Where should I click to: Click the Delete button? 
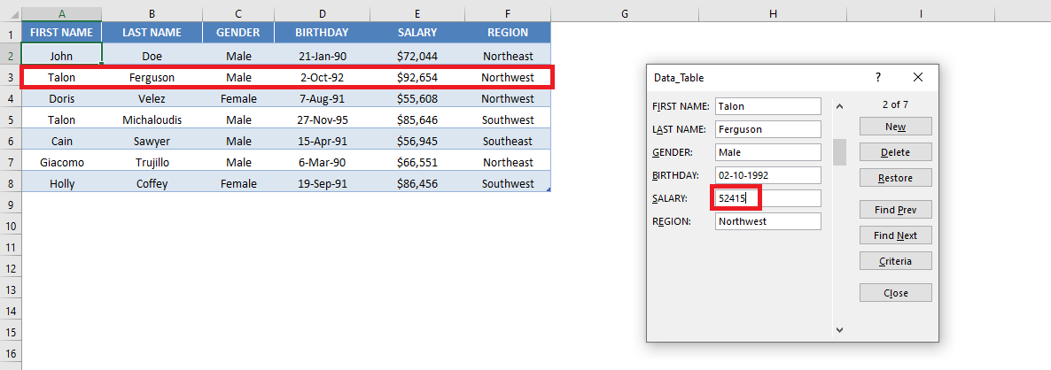pyautogui.click(x=896, y=152)
